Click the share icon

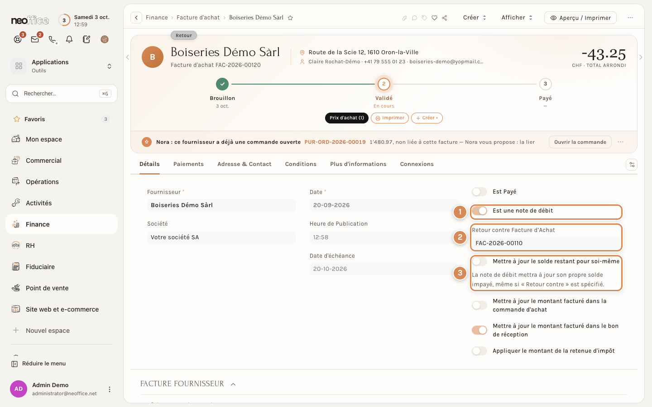(445, 18)
